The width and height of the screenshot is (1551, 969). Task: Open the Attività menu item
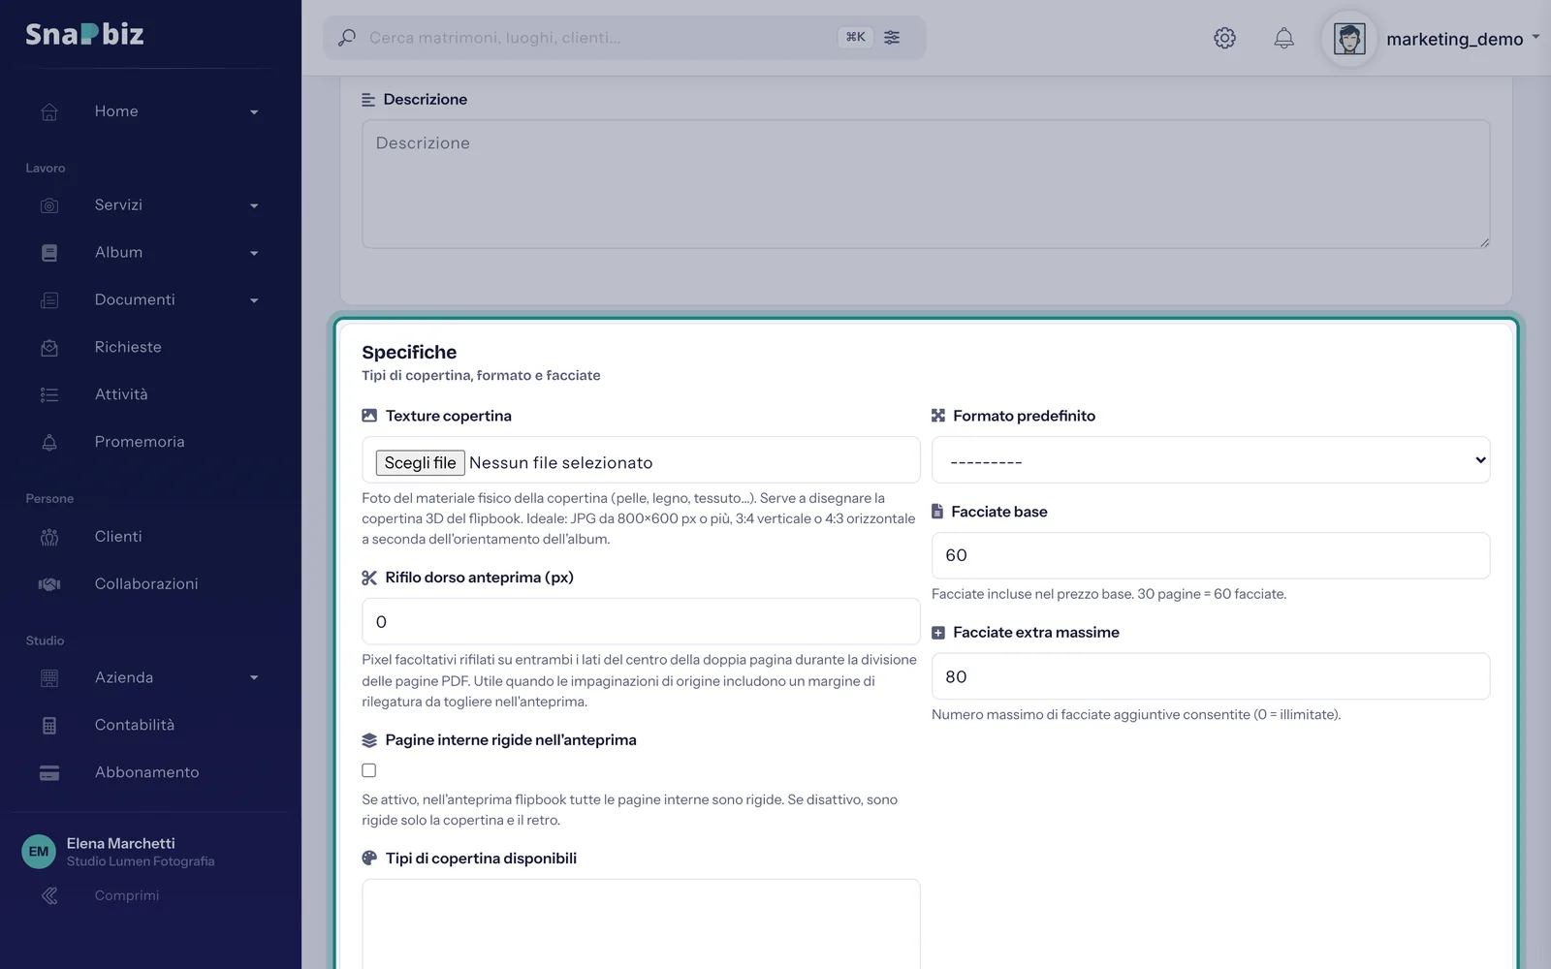121,394
